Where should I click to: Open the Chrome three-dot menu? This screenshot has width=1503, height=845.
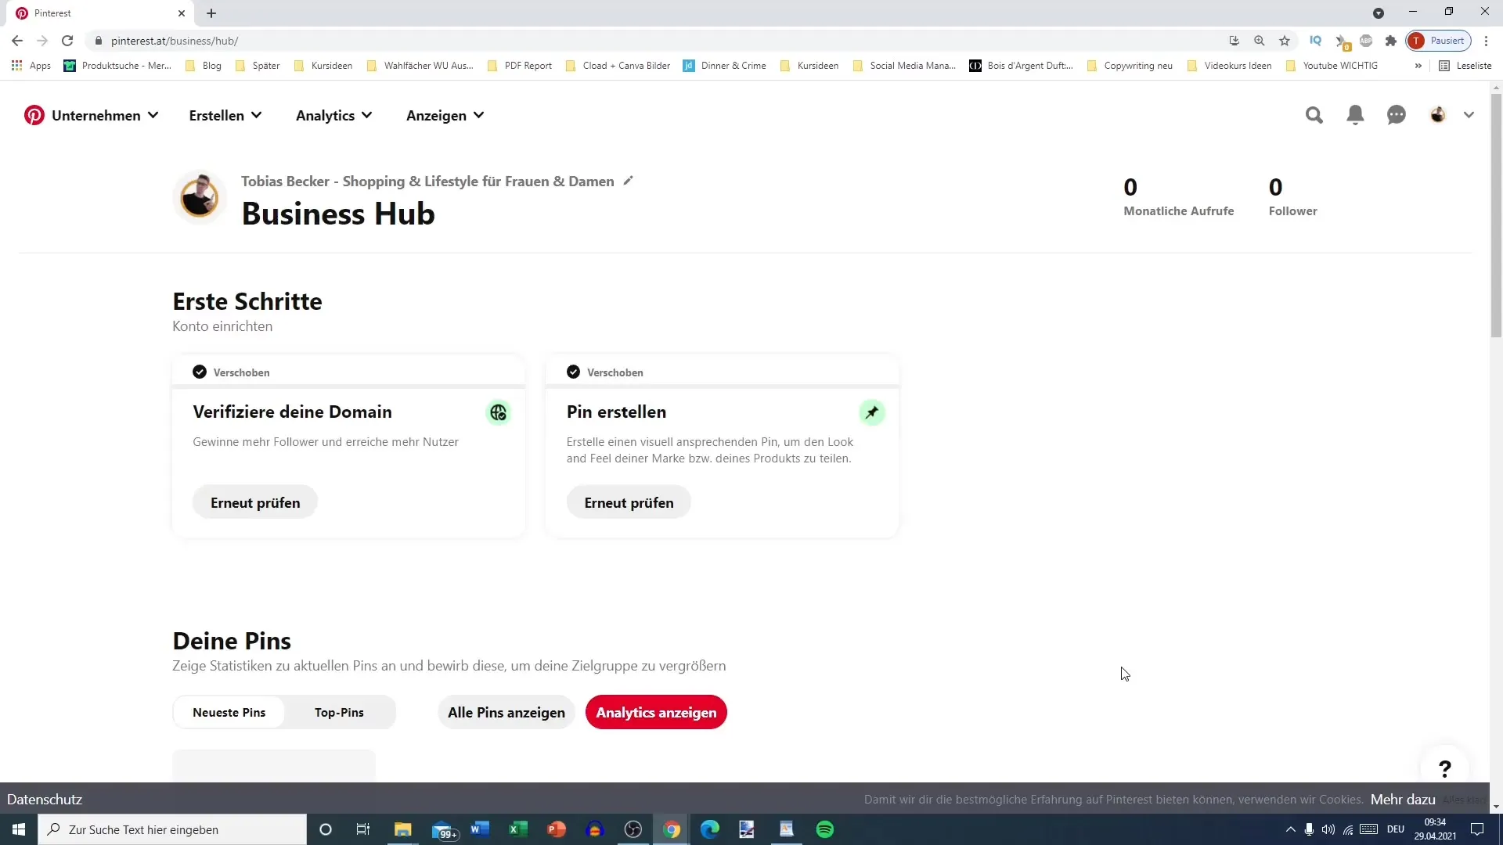pyautogui.click(x=1487, y=41)
